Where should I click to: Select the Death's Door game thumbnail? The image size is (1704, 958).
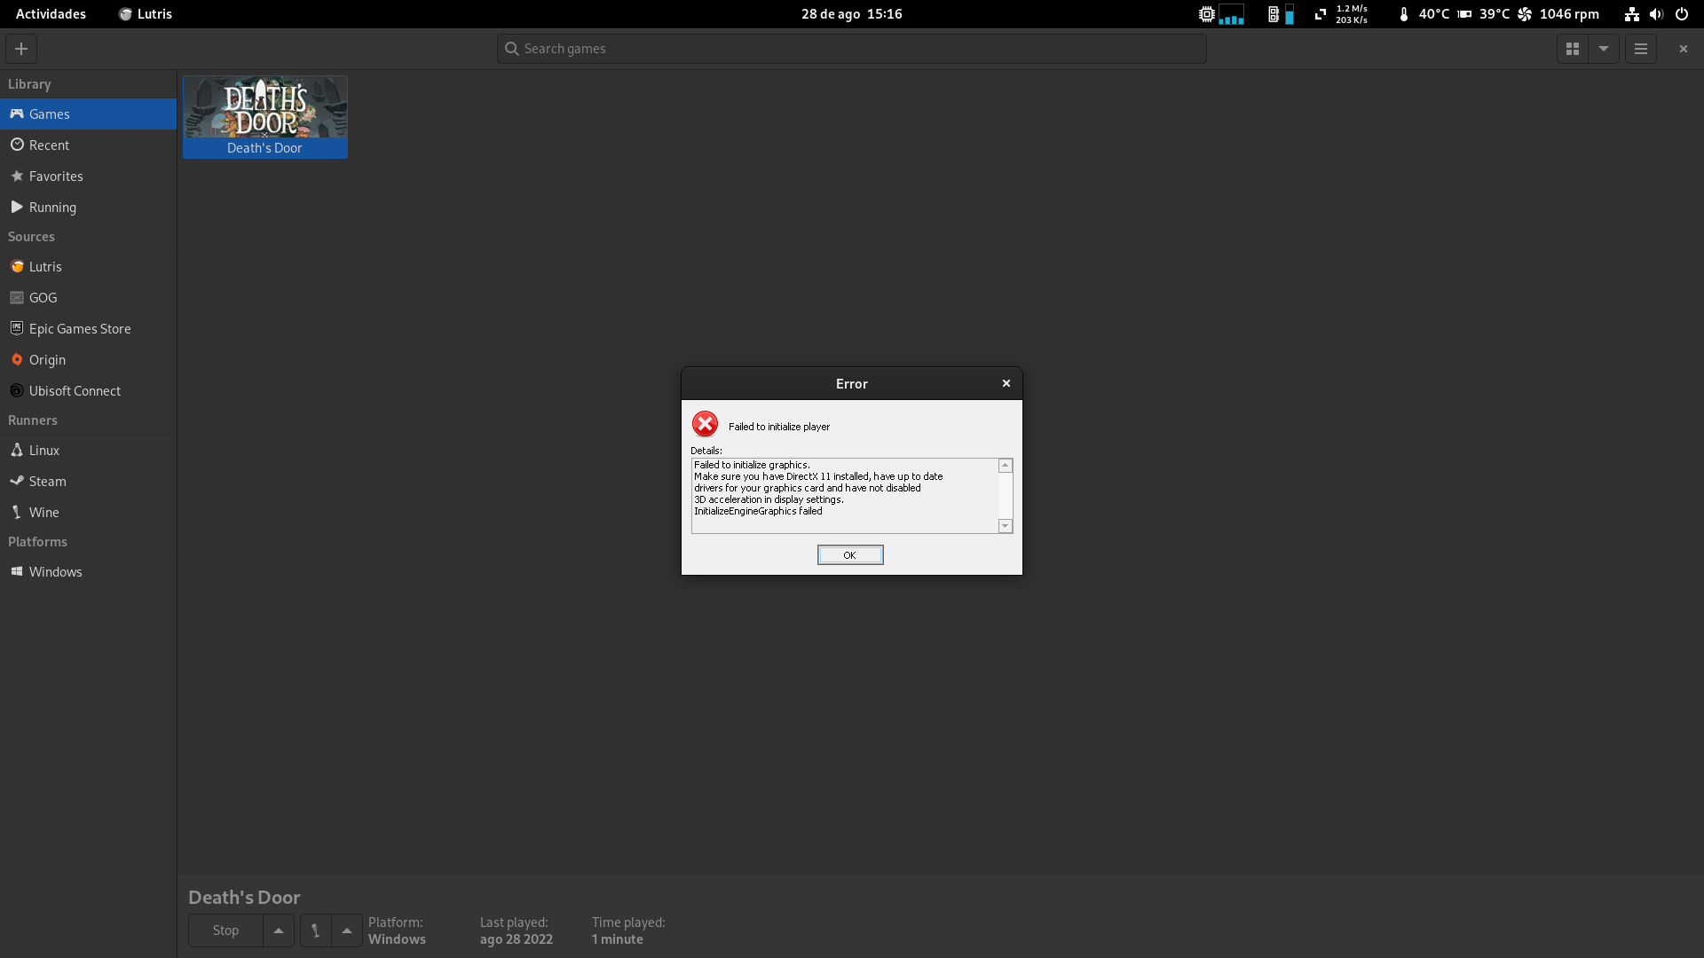tap(264, 107)
